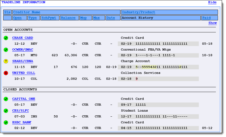Open the CHASE CARD creditor link
226x137 pixels.
[x=23, y=38]
